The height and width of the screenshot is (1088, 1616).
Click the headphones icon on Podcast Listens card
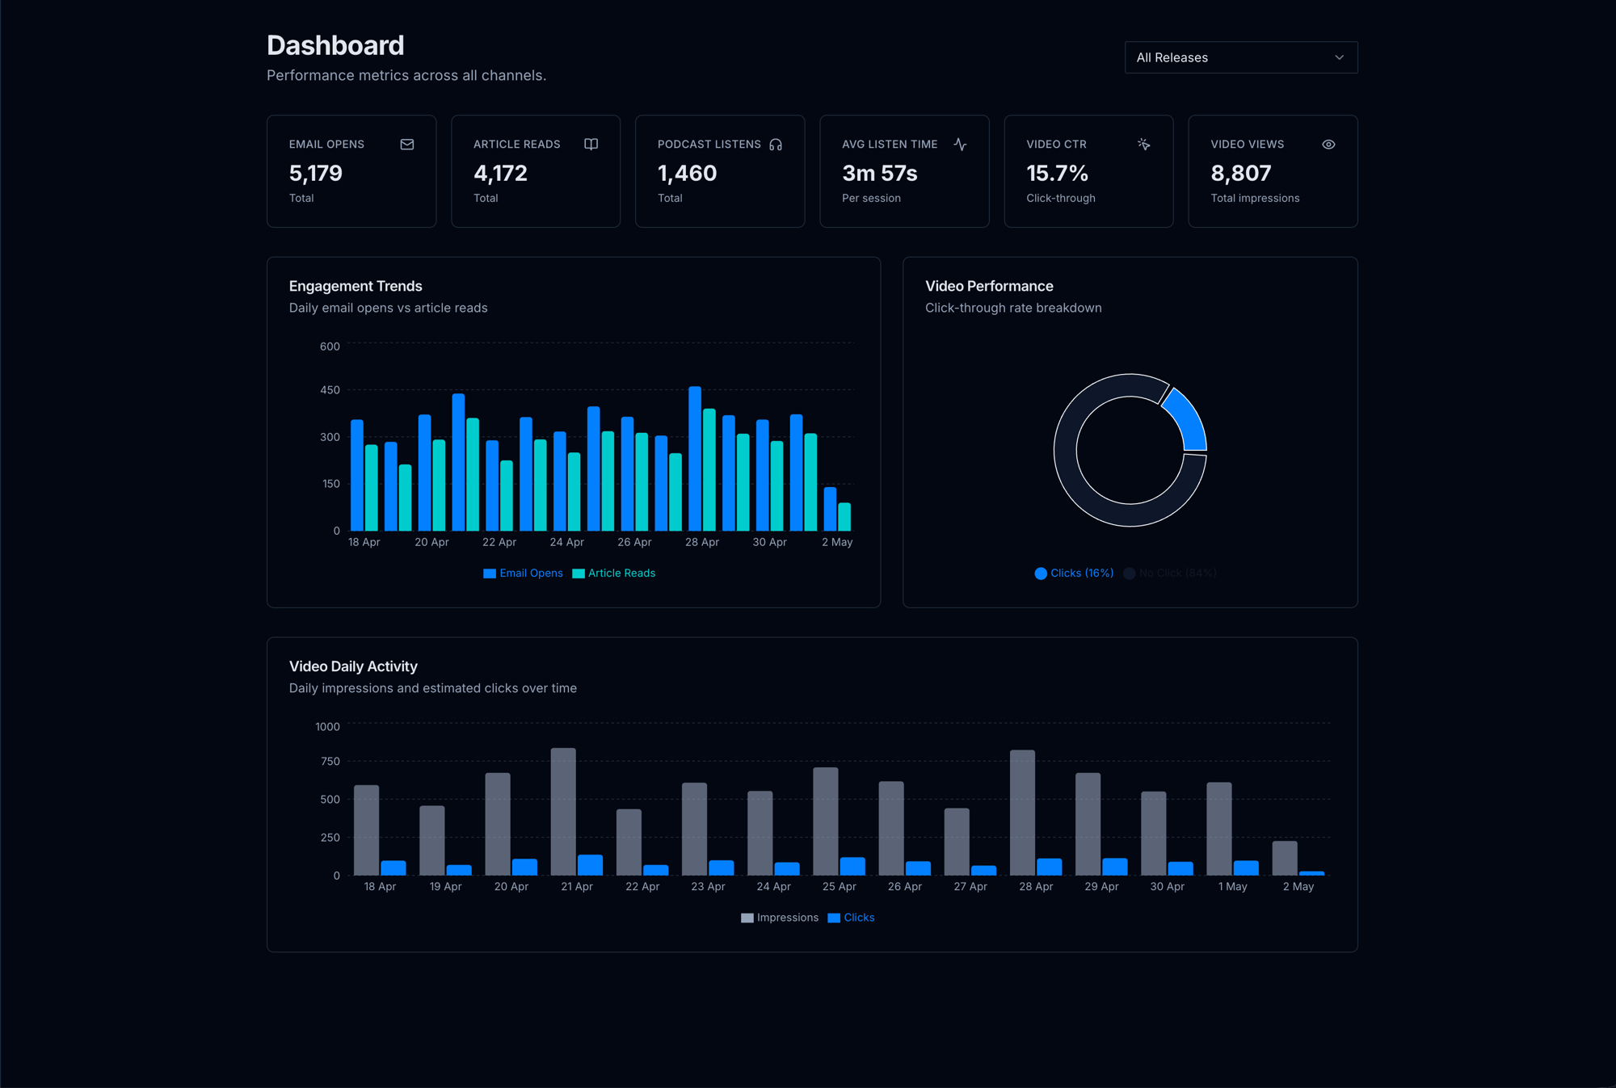tap(776, 145)
